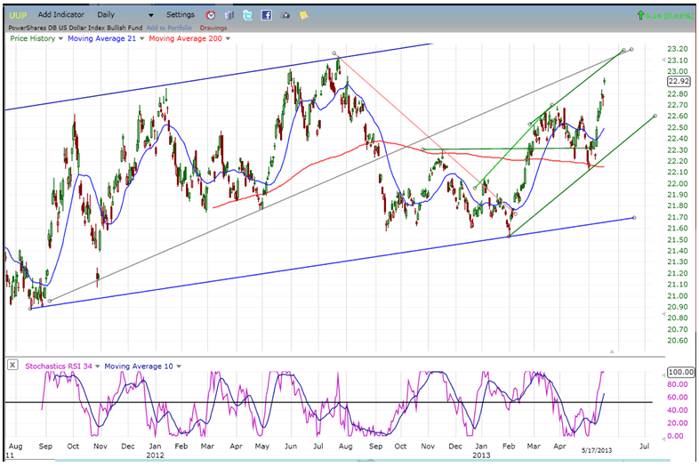Click the books icon in the toolbar
Screen dimensions: 699x467
click(x=229, y=15)
